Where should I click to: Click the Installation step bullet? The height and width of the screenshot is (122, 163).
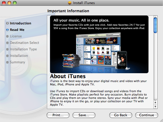pos(7,56)
